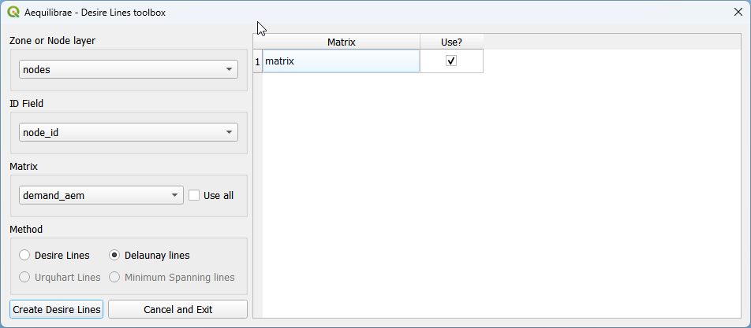Choose the Minimum Spanning lines option
Viewport: 751px width, 328px height.
114,277
